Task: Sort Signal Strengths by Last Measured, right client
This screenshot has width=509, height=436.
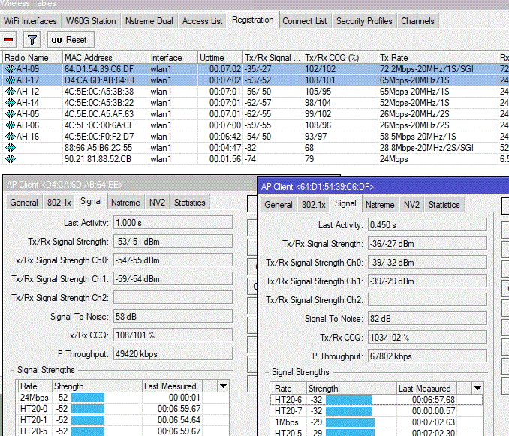Action: coord(426,388)
